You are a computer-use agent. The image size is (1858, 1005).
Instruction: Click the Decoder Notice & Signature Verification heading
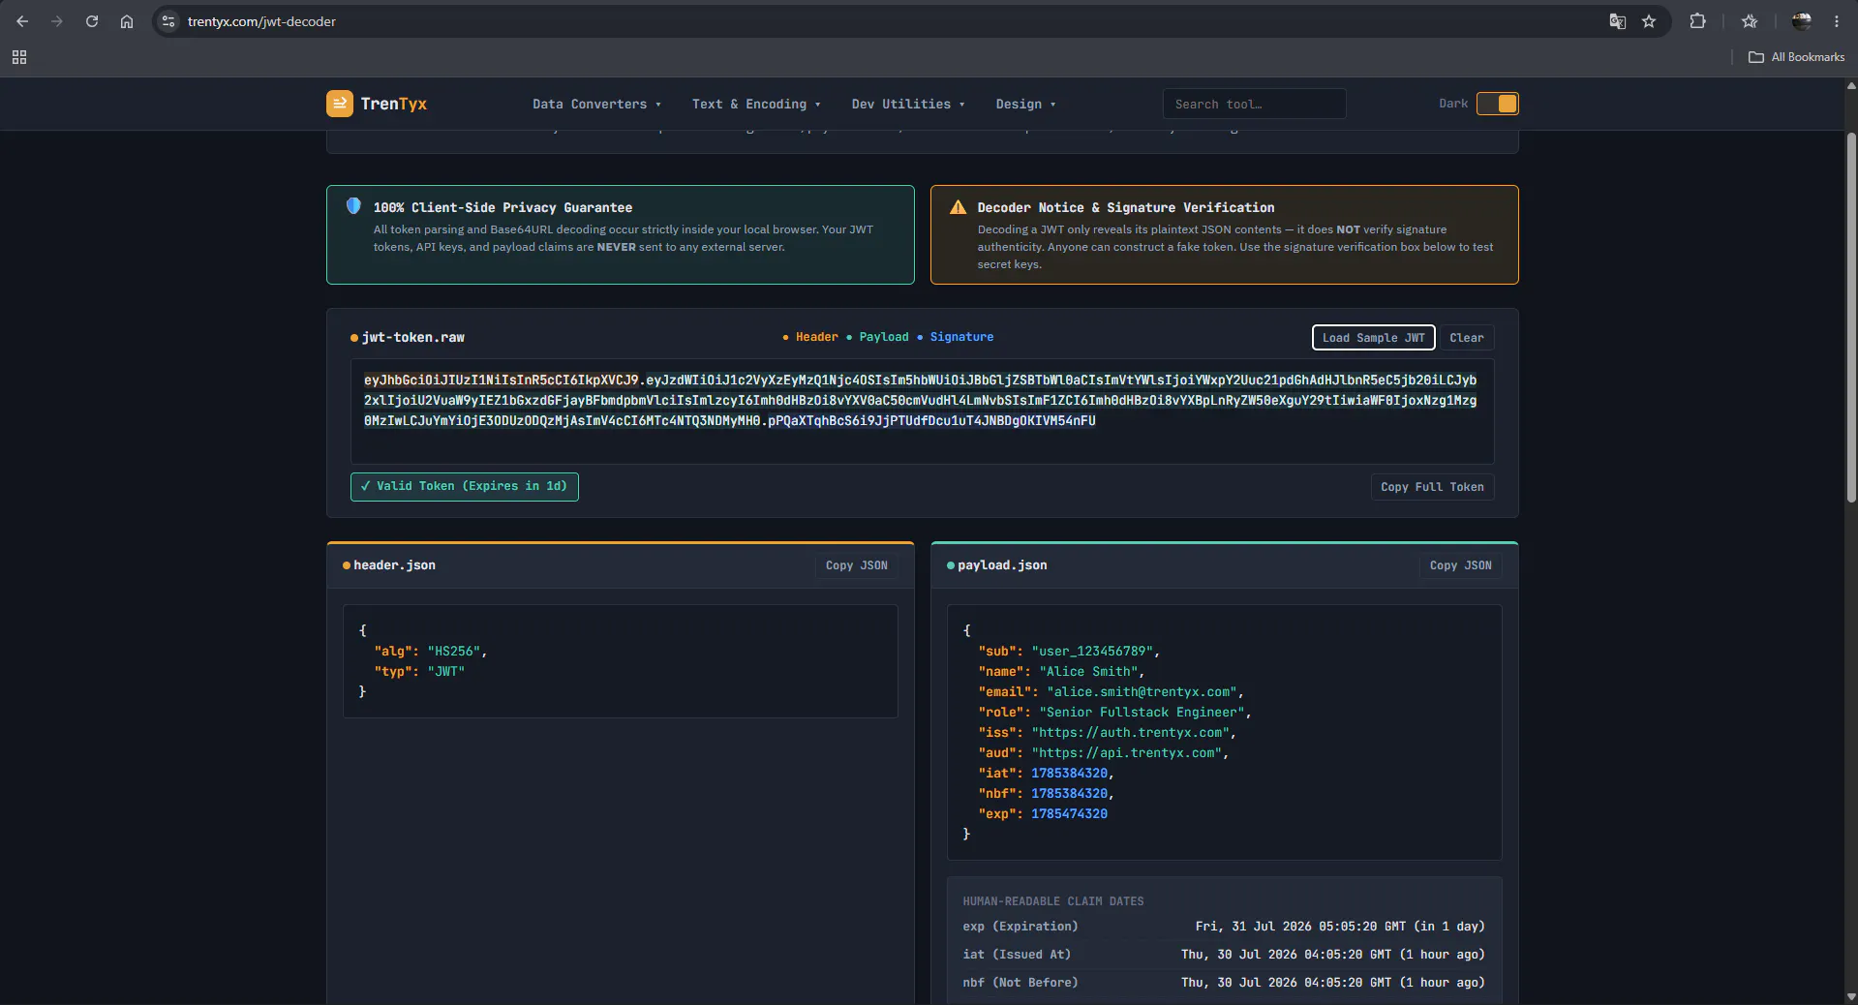click(1126, 207)
